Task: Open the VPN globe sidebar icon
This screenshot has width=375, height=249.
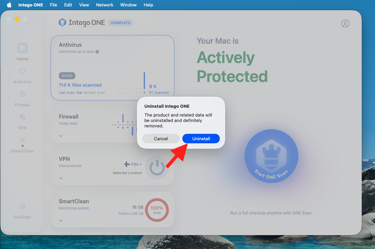Action: 22,117
